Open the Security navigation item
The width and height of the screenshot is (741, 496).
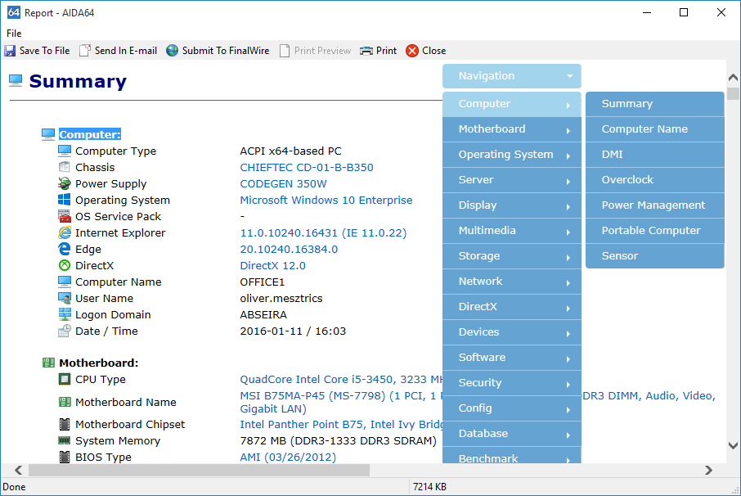point(511,383)
